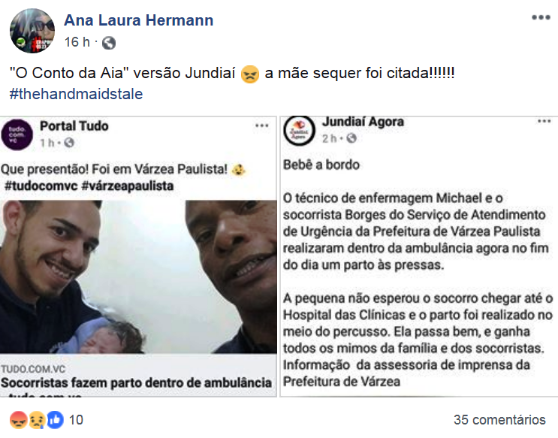Click the Portal Tudo page name
Image resolution: width=558 pixels, height=438 pixels.
74,126
